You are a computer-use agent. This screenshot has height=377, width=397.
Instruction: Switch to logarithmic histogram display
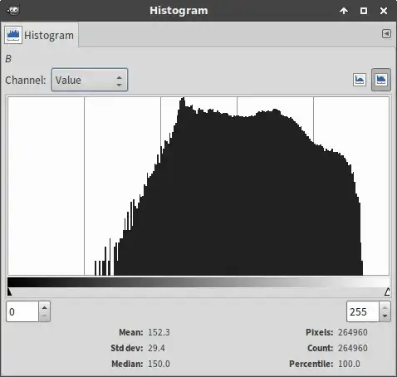(381, 80)
